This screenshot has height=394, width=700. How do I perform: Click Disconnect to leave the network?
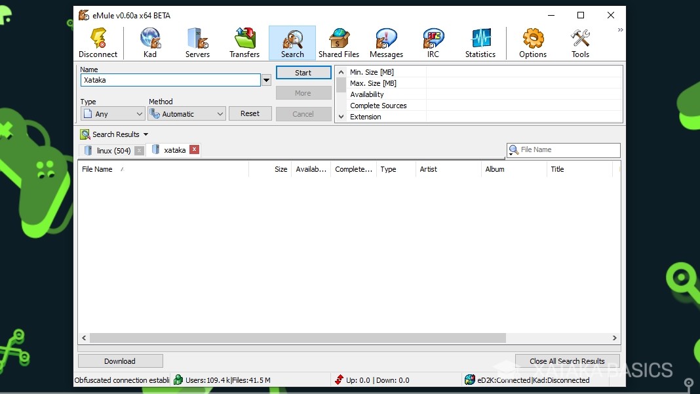[98, 41]
